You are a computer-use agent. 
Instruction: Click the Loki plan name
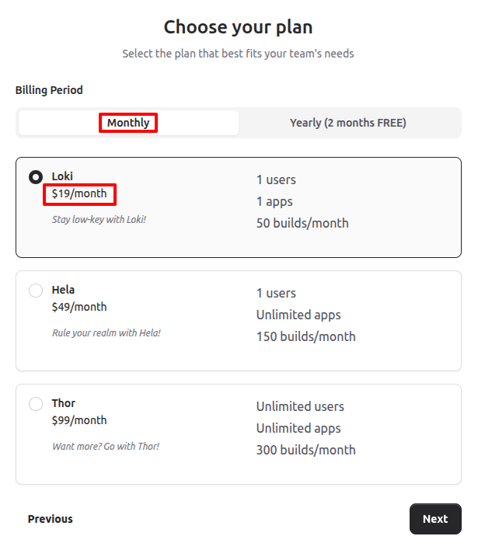point(62,176)
